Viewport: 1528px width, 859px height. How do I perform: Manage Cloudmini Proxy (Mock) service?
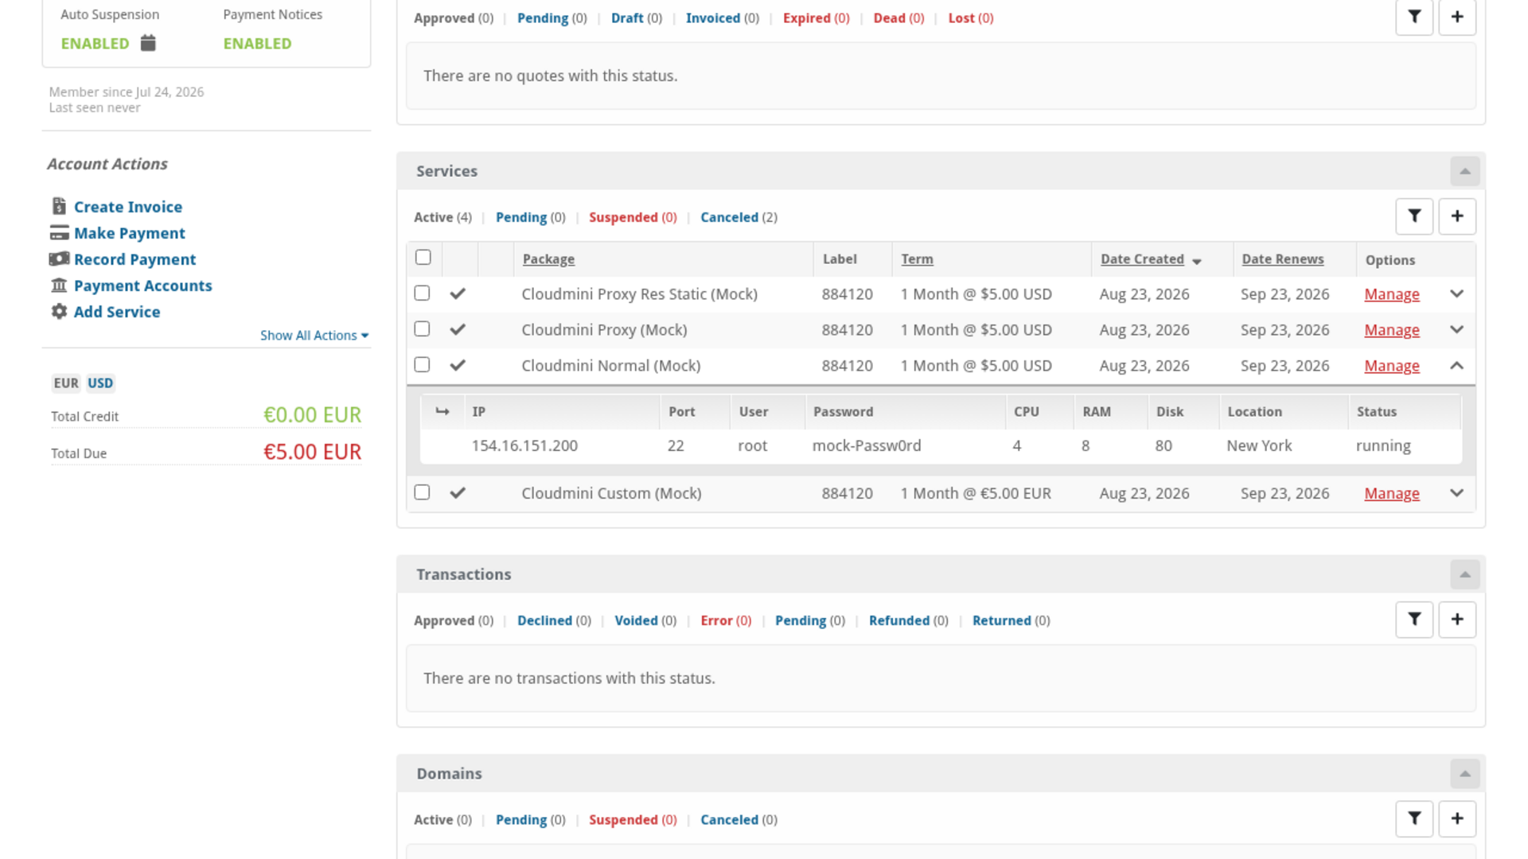coord(1391,330)
